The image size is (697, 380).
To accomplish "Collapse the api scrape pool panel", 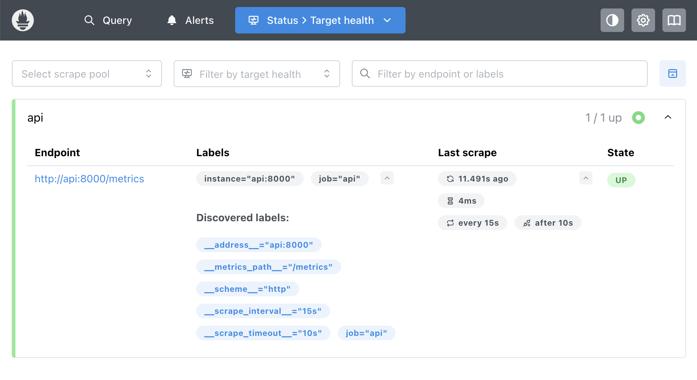I will (668, 117).
